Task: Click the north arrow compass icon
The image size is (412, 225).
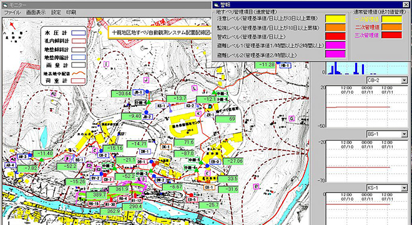Action: [x=12, y=26]
